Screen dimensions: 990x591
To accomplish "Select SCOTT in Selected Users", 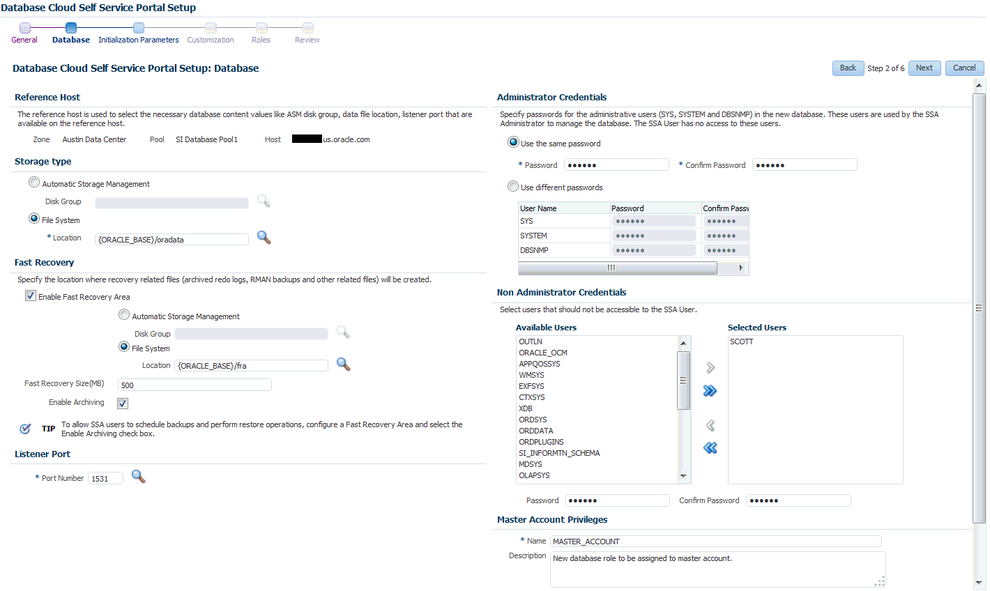I will [742, 341].
